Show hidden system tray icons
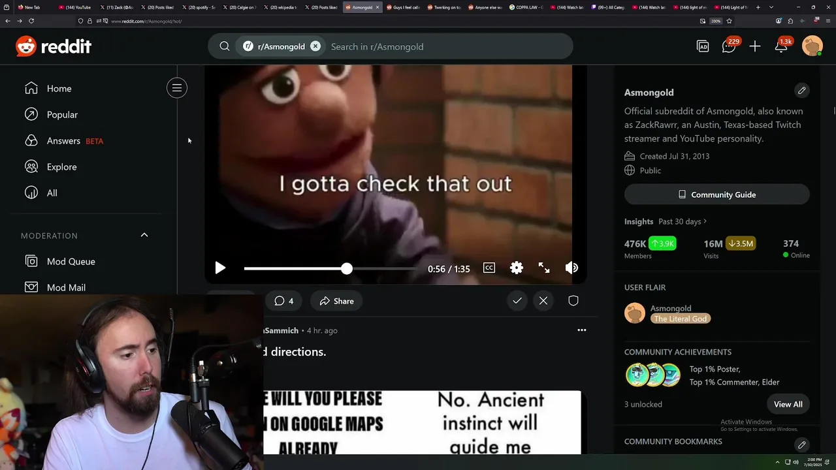836x470 pixels. 777,462
